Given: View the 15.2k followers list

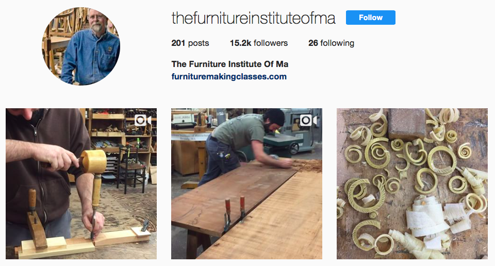Looking at the screenshot, I should [x=258, y=43].
